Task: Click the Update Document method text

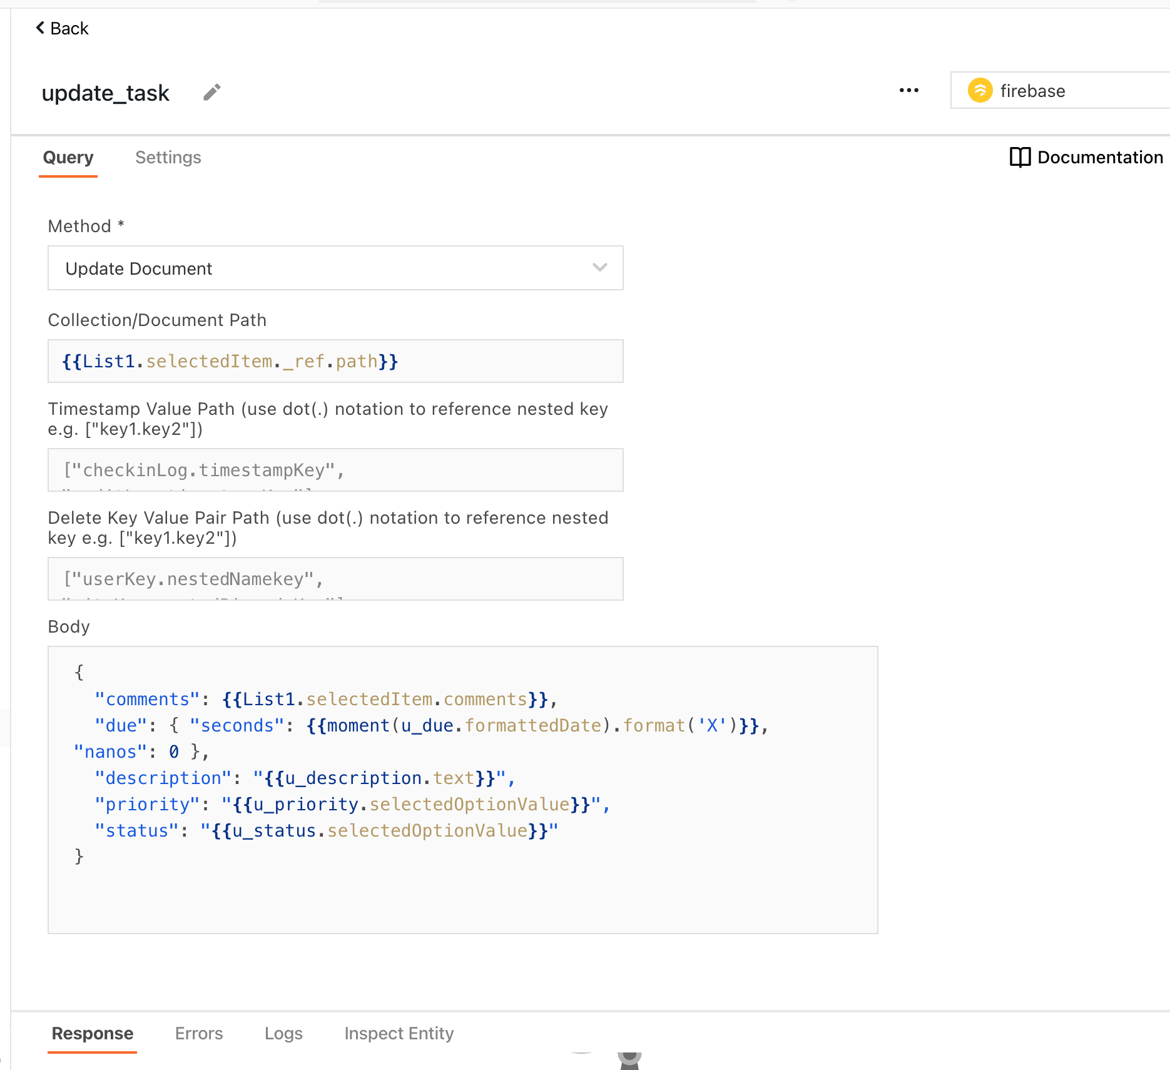Action: coord(139,268)
